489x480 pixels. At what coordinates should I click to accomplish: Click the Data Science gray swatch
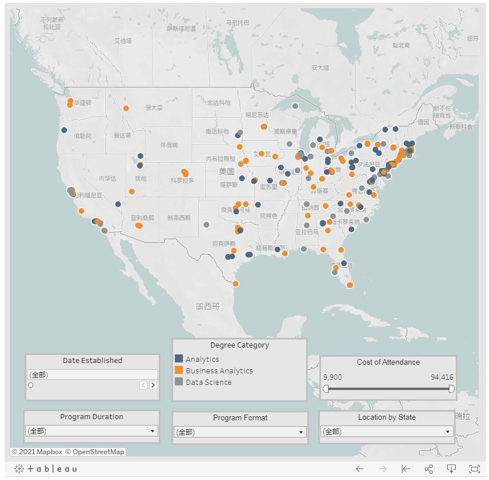click(x=179, y=381)
